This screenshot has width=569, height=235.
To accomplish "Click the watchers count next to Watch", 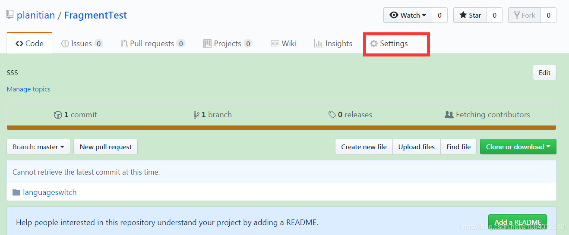I will pyautogui.click(x=439, y=15).
